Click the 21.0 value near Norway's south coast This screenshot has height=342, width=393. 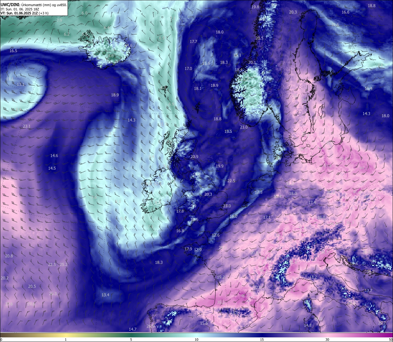click(244, 127)
